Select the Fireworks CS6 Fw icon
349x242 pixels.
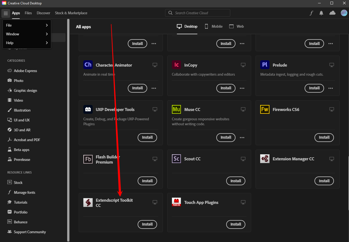pos(265,109)
